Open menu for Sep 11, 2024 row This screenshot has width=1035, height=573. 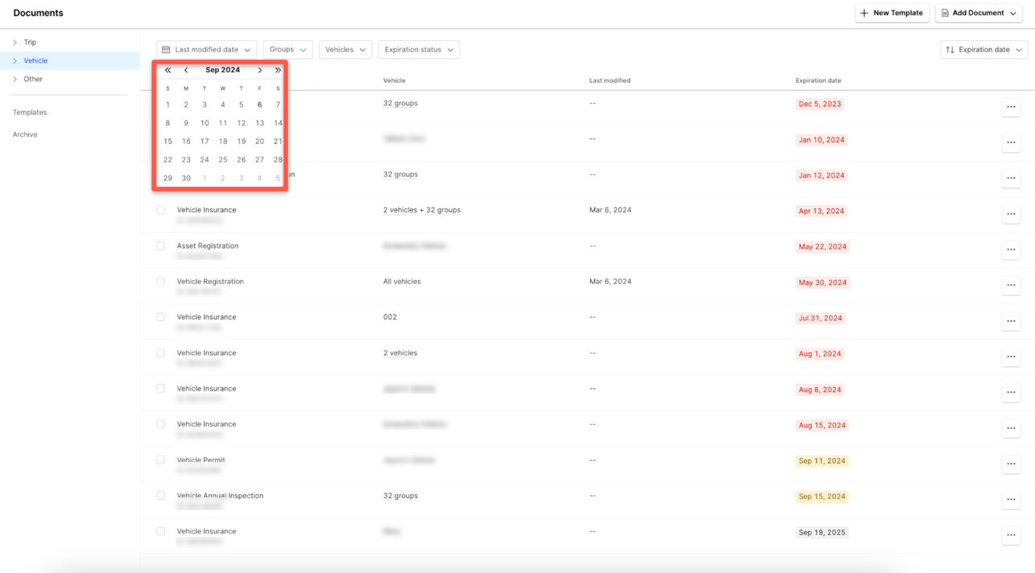(1011, 464)
